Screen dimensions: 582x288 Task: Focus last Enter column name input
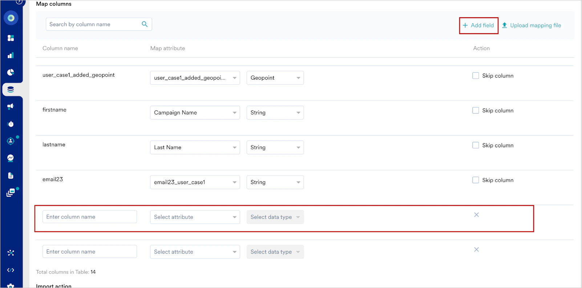(x=90, y=252)
